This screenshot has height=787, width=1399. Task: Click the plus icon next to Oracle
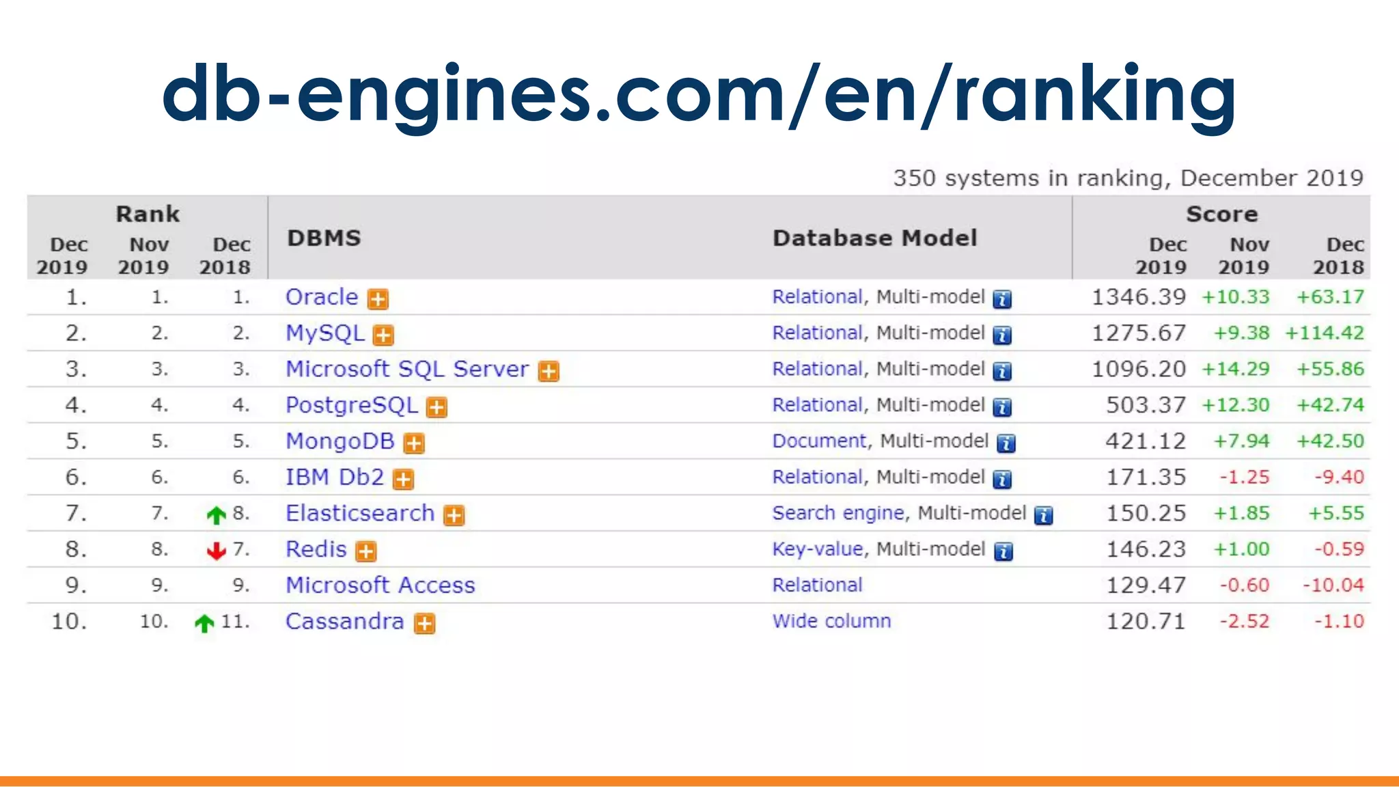(378, 299)
